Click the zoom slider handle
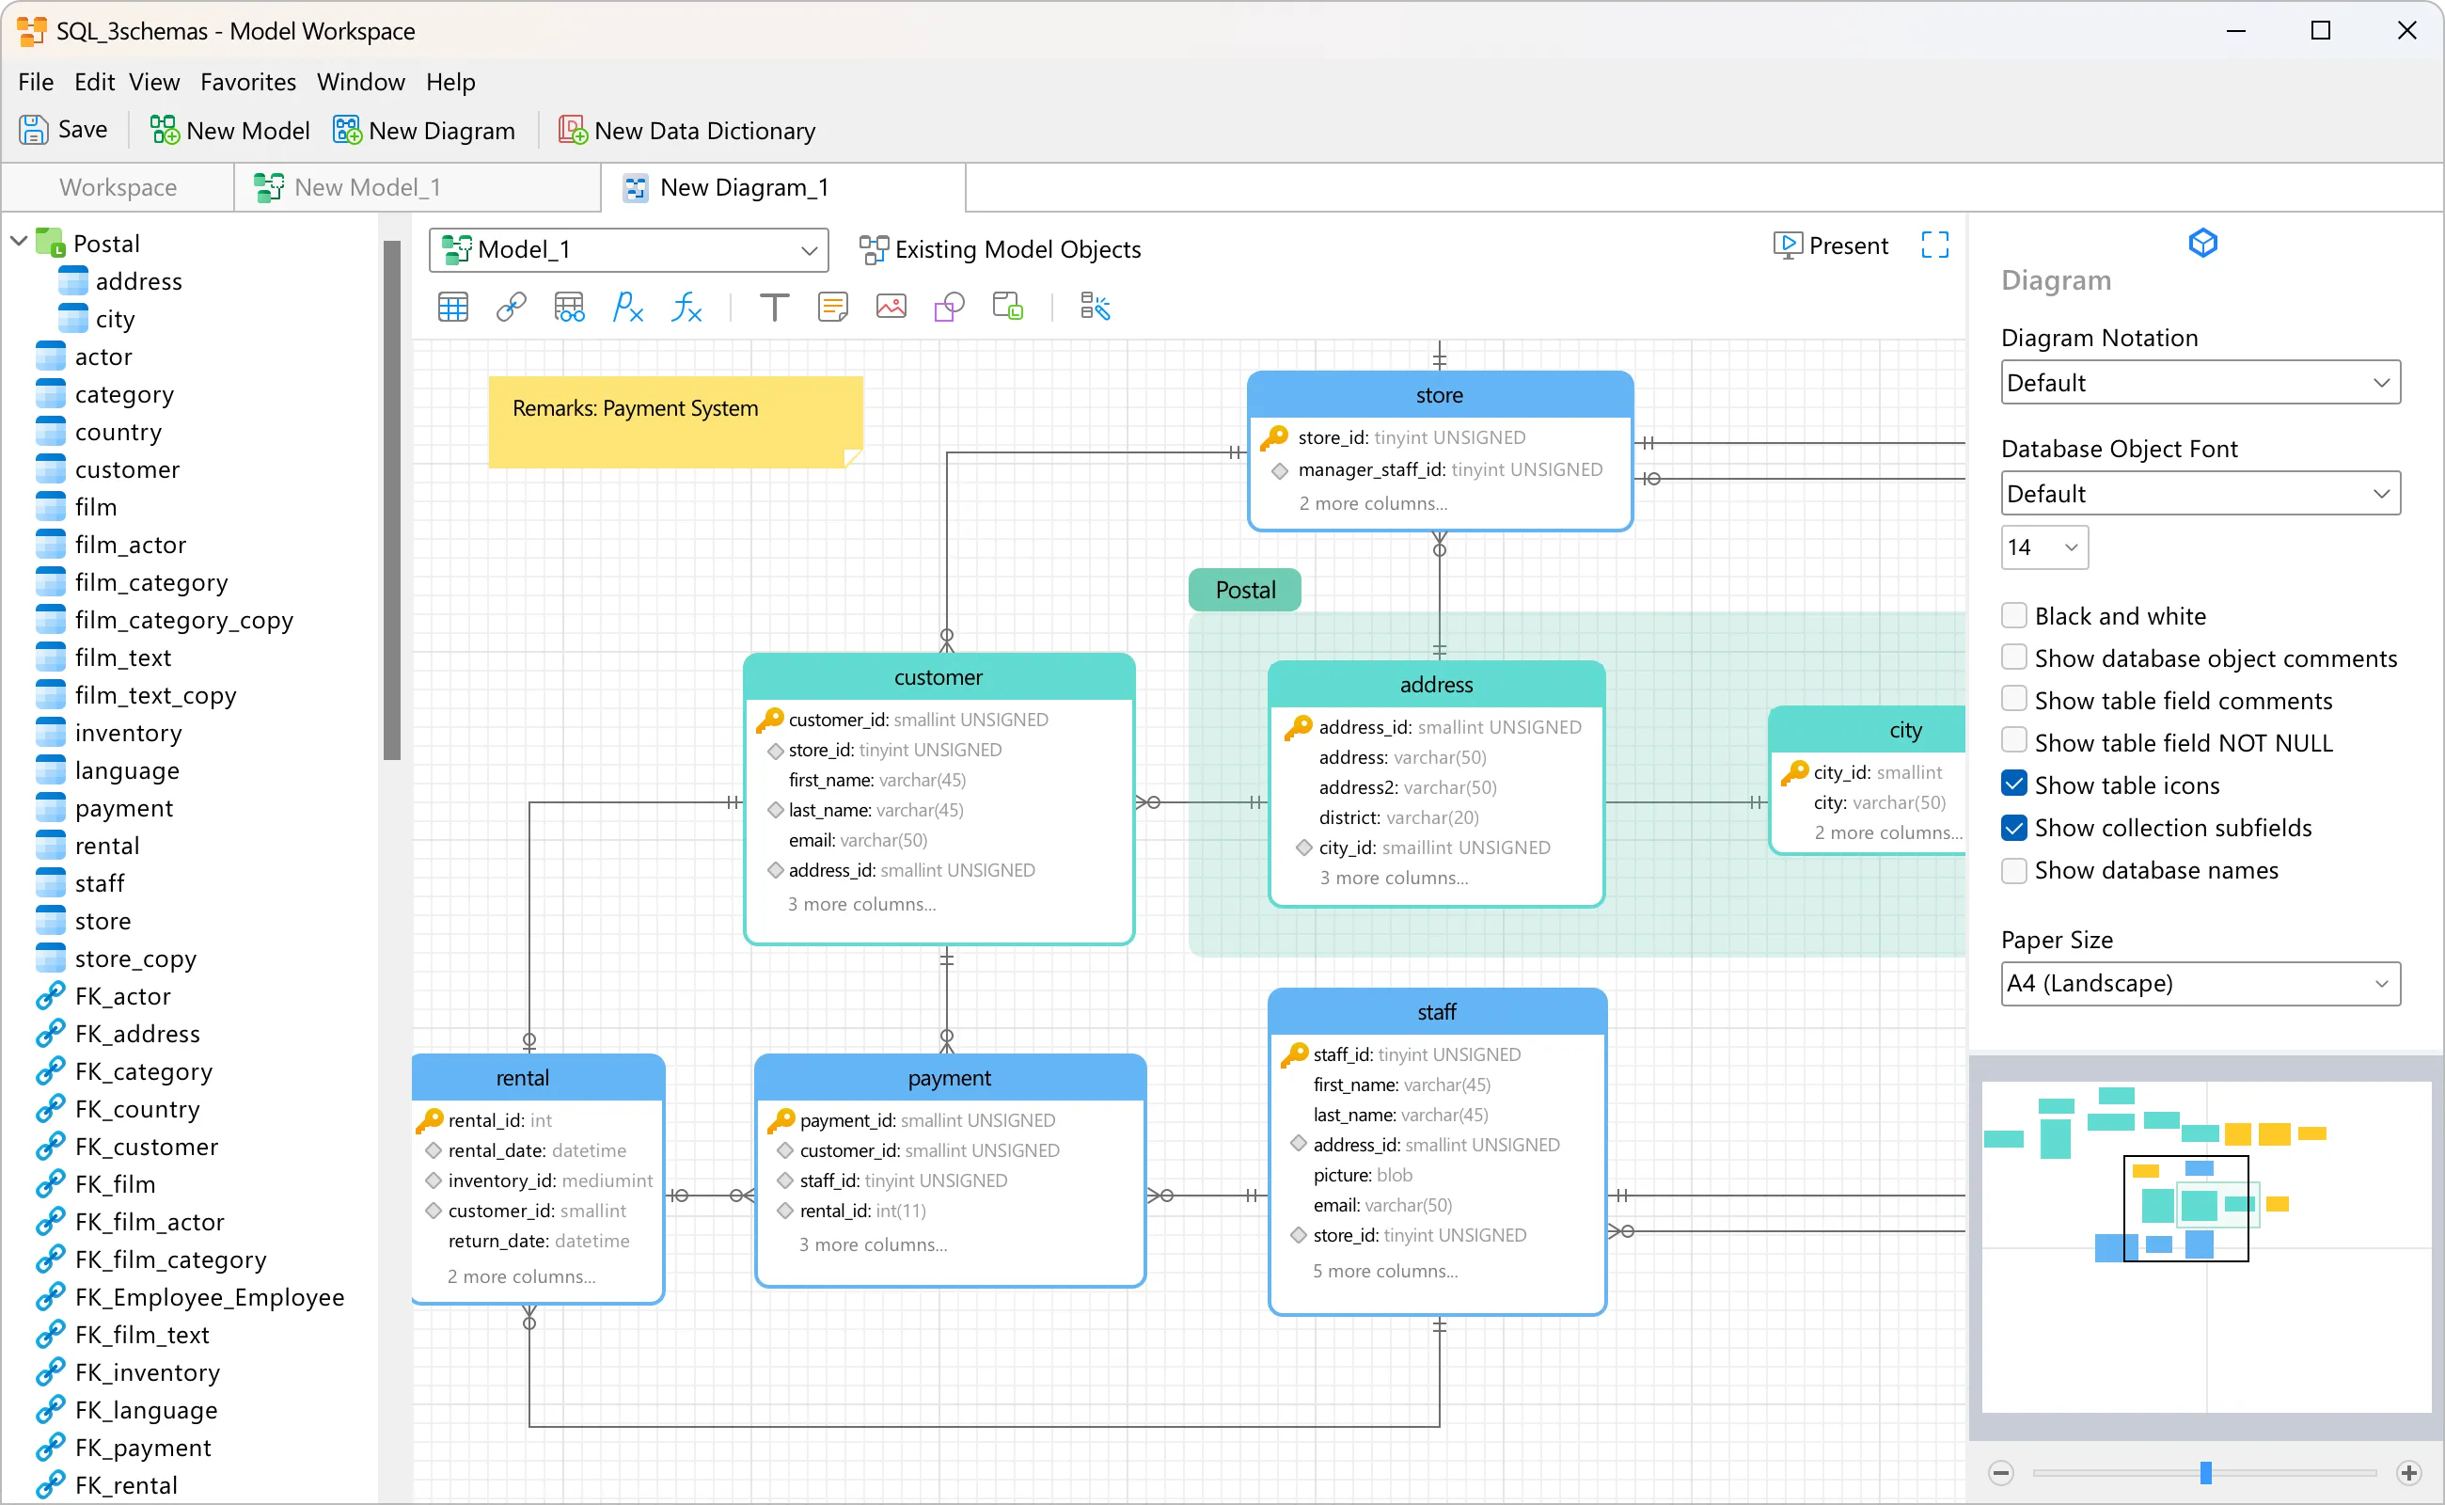Screen dimensions: 2445x1505 (x=2205, y=1472)
